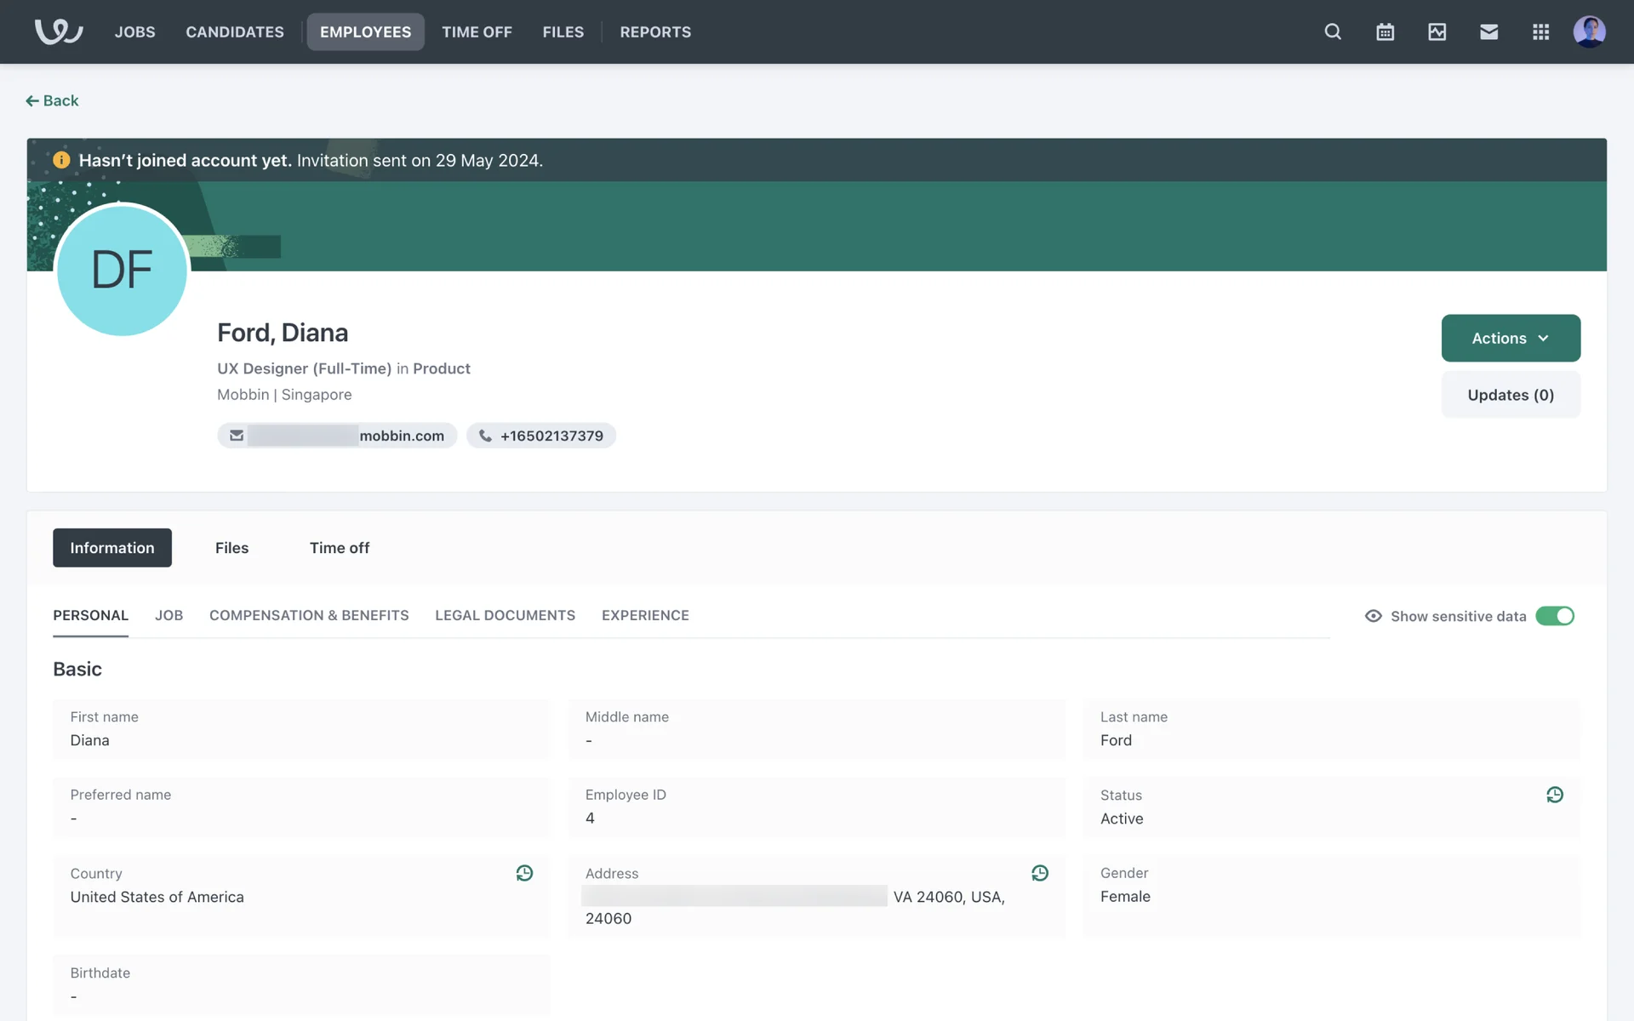Click the phone number chip

[x=541, y=436]
